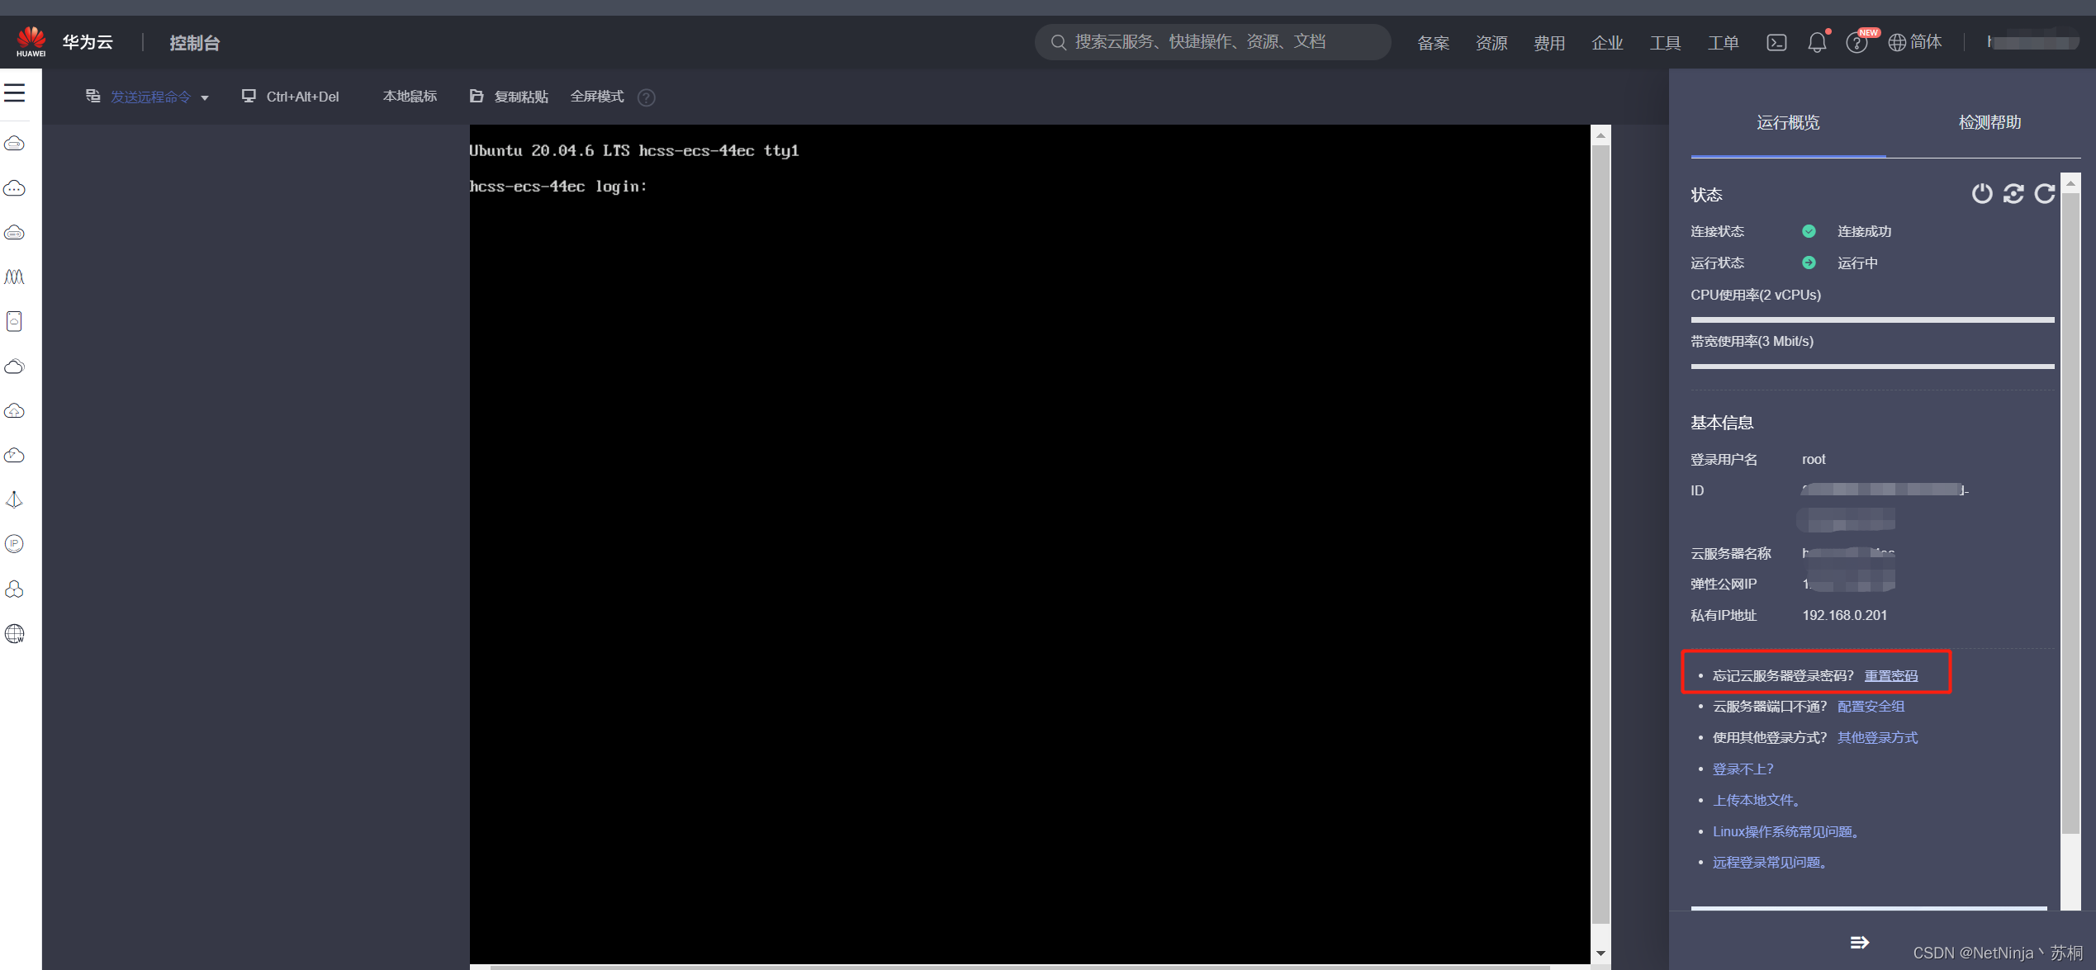Expand the 发送远程命令 dropdown
Viewport: 2096px width, 970px height.
pyautogui.click(x=149, y=97)
